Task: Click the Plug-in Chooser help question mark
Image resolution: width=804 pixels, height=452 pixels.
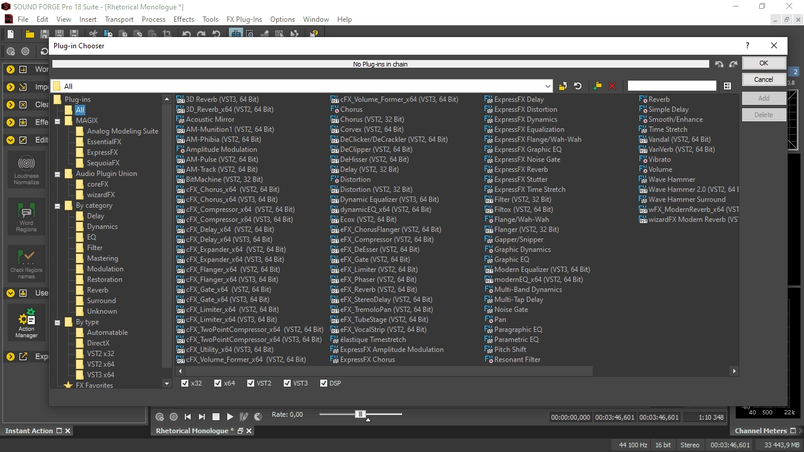Action: tap(747, 45)
